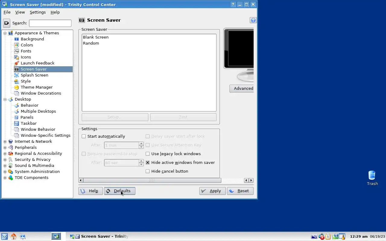Expand the Security & Privacy branch

click(5, 160)
